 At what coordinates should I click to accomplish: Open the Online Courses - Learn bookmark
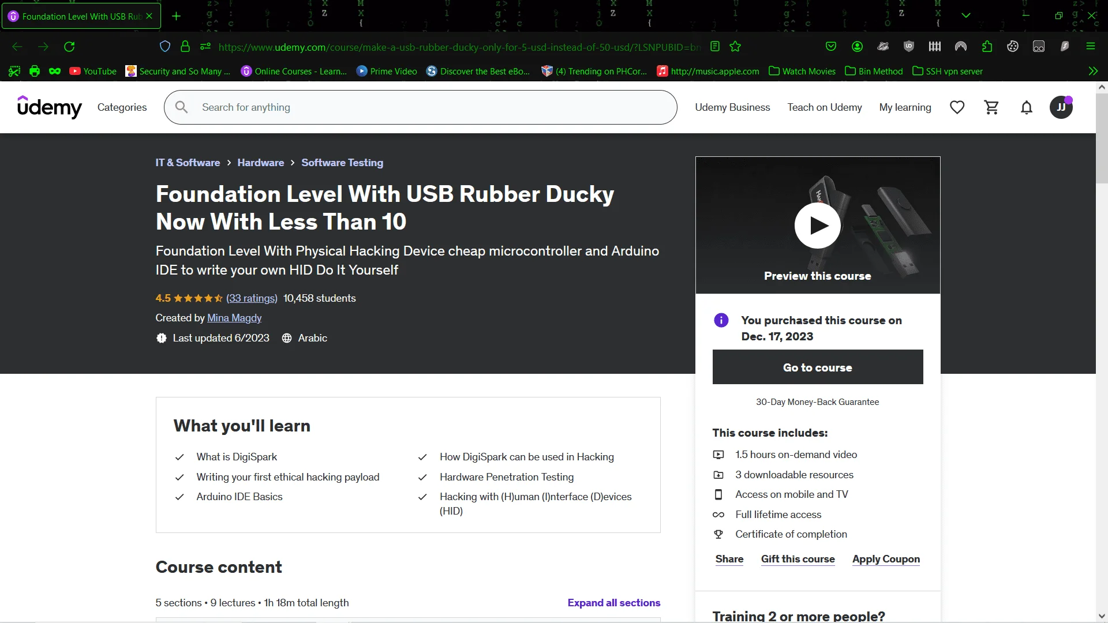[x=294, y=71]
